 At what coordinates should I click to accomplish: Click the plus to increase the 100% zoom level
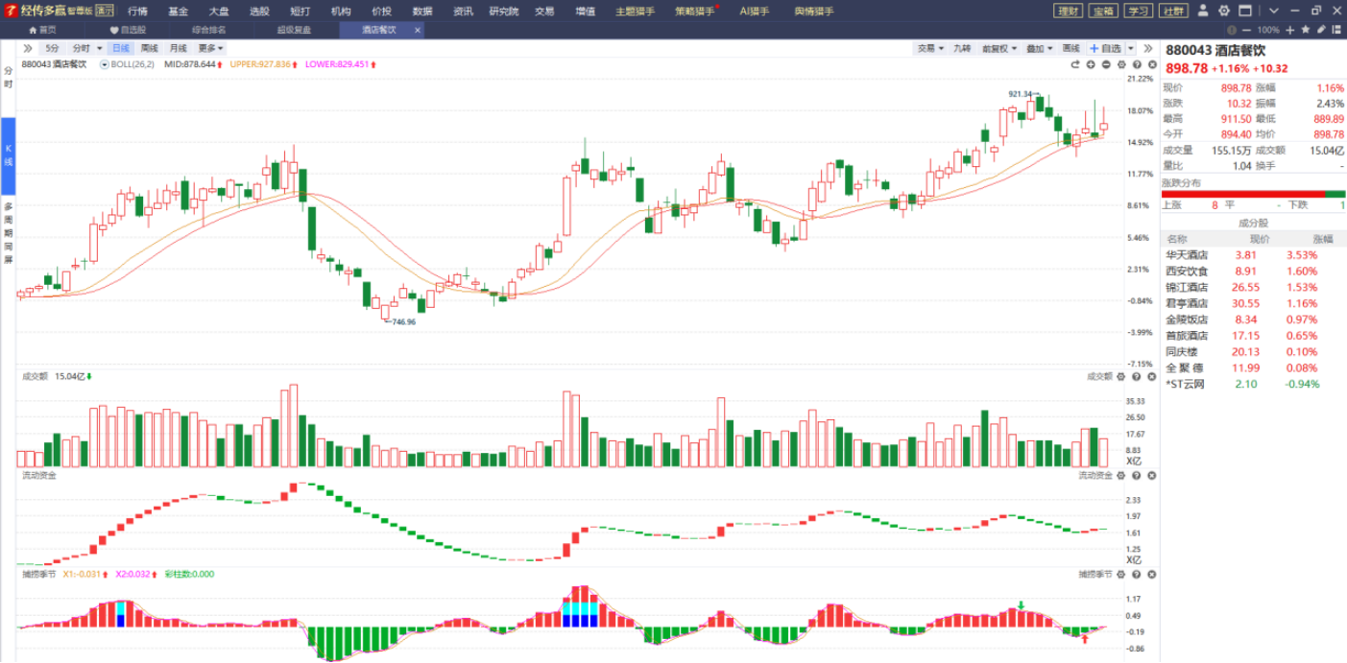(x=1289, y=30)
